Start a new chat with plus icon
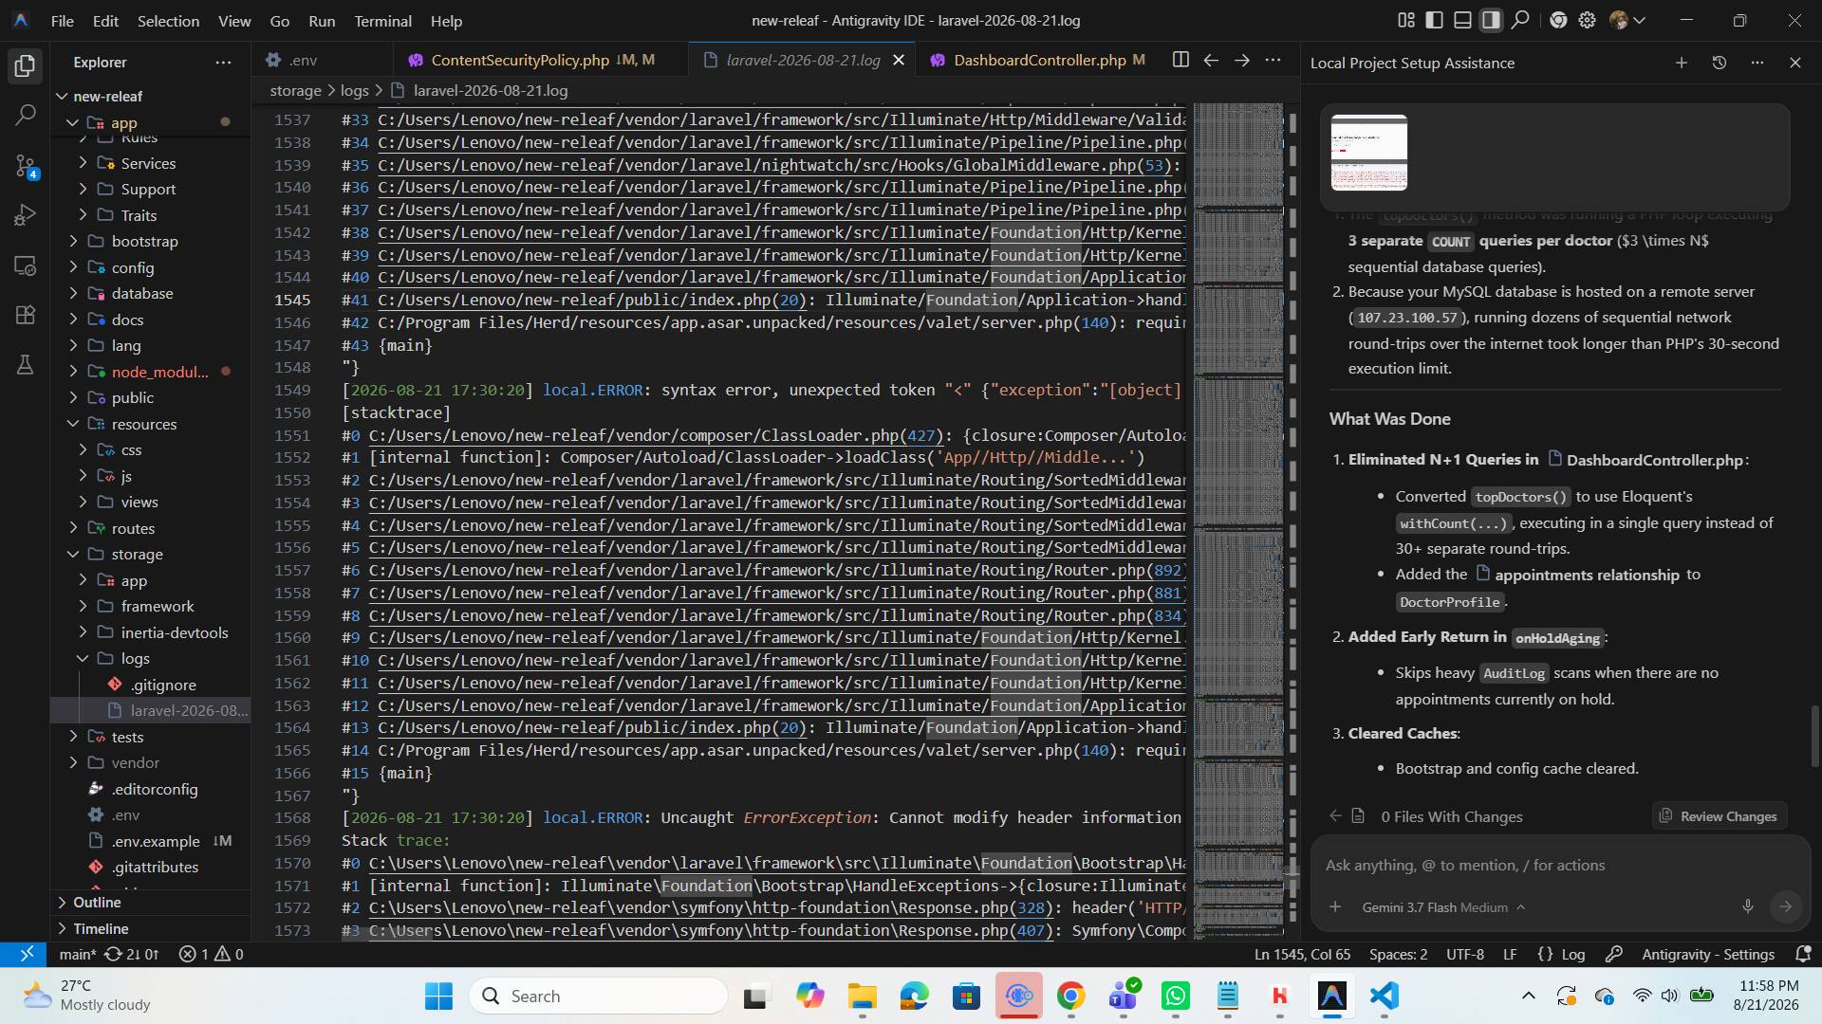Screen dimensions: 1822x1024 click(x=1681, y=63)
